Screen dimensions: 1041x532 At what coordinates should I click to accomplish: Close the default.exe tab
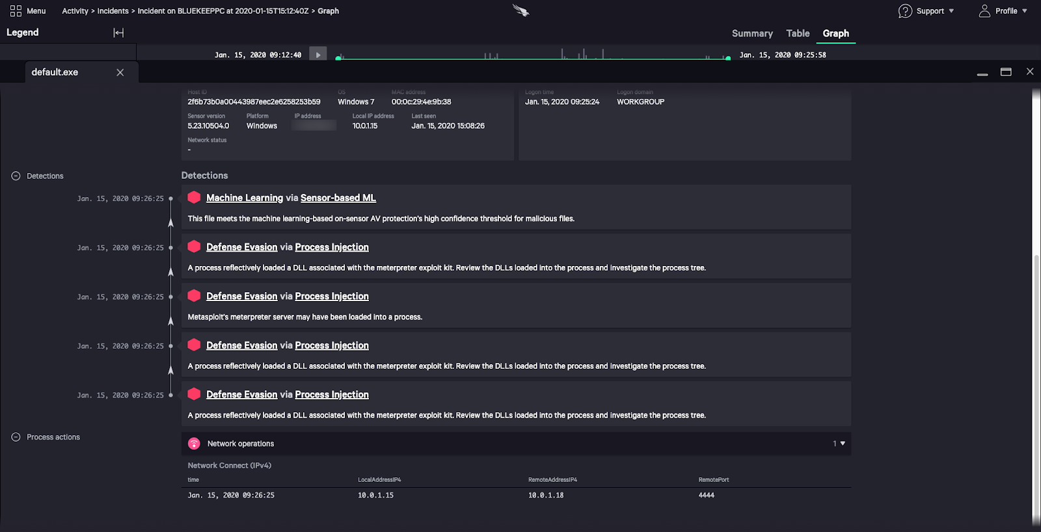(x=120, y=72)
